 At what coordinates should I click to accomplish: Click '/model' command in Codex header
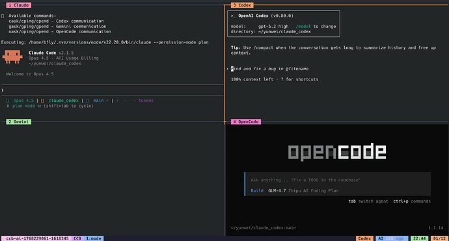303,26
